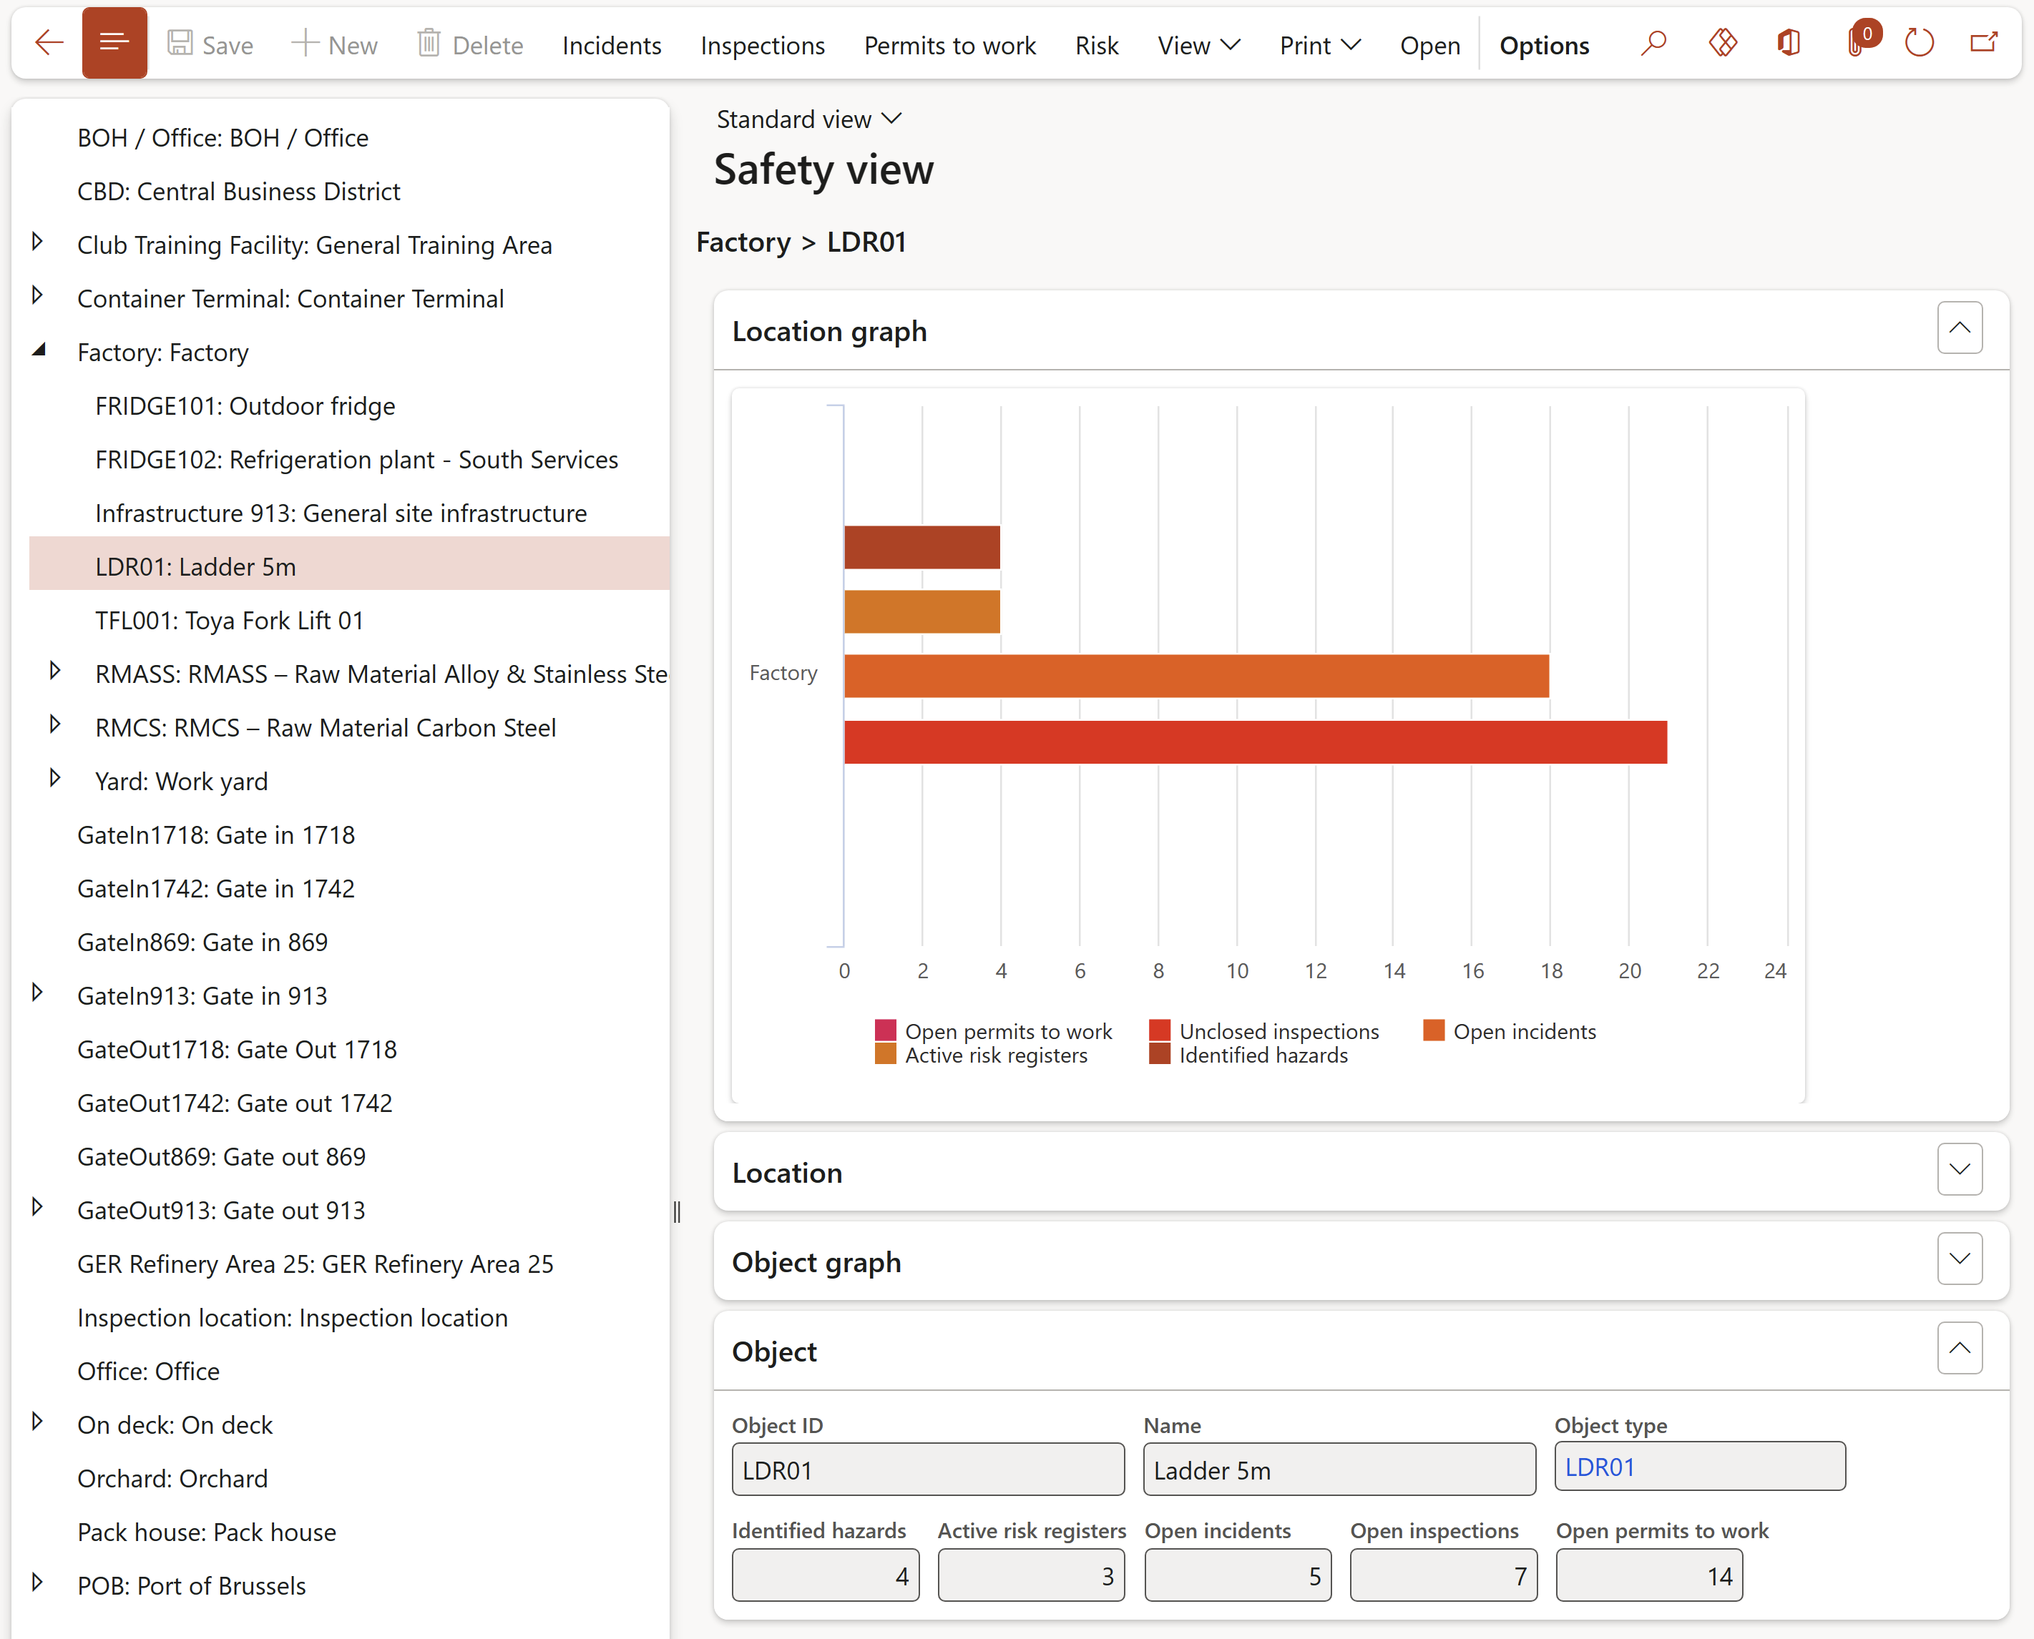Click the Open inspections value field
This screenshot has height=1639, width=2034.
[1442, 1575]
